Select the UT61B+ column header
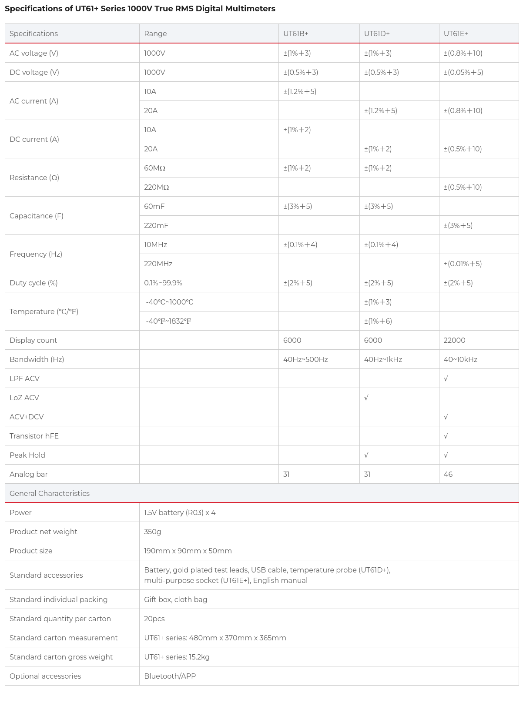Image resolution: width=523 pixels, height=713 pixels. (x=296, y=33)
